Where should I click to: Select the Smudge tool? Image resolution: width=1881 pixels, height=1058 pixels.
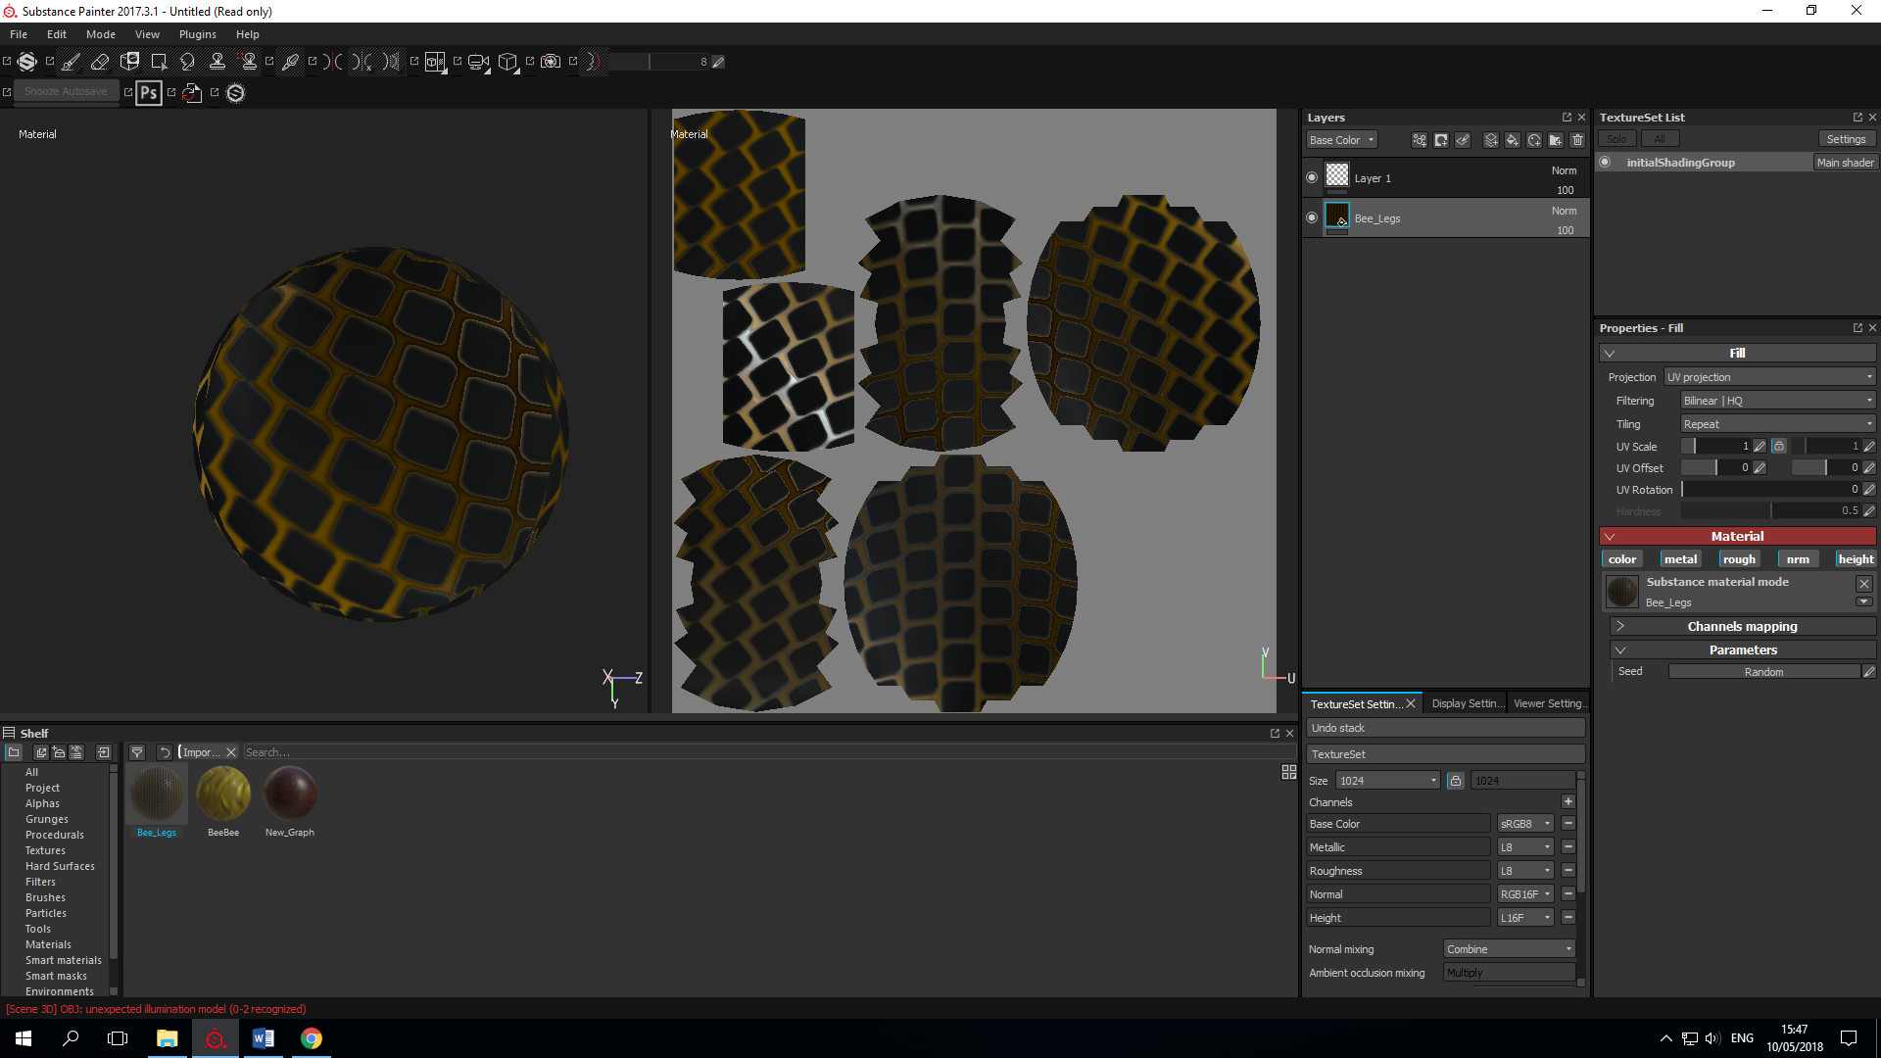coord(188,62)
